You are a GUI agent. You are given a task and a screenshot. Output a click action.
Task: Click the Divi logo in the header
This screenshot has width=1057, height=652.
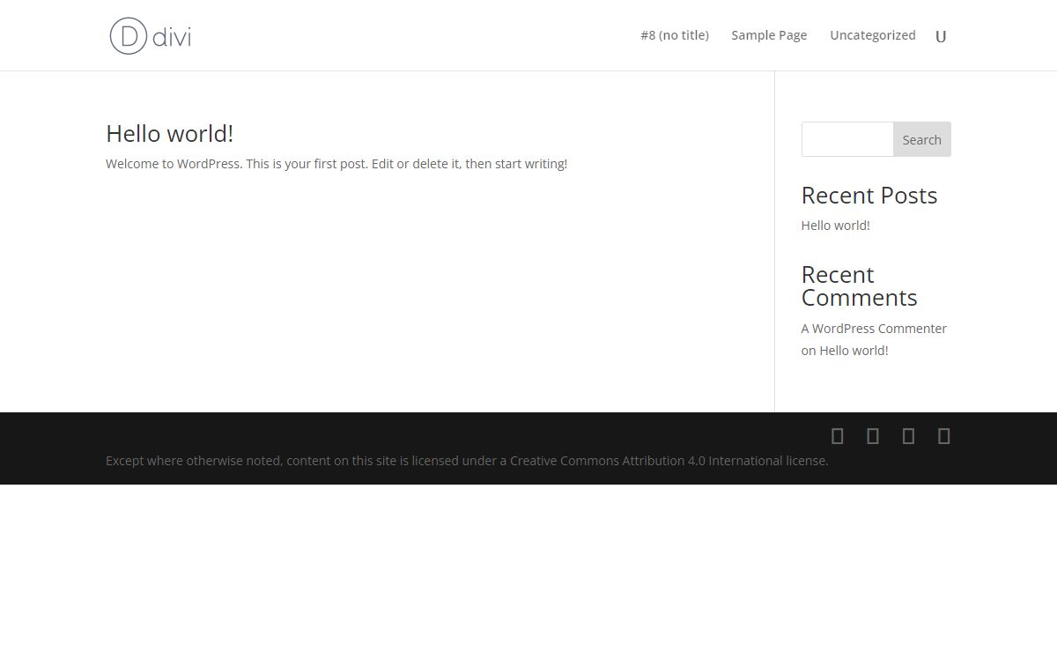[x=151, y=36]
